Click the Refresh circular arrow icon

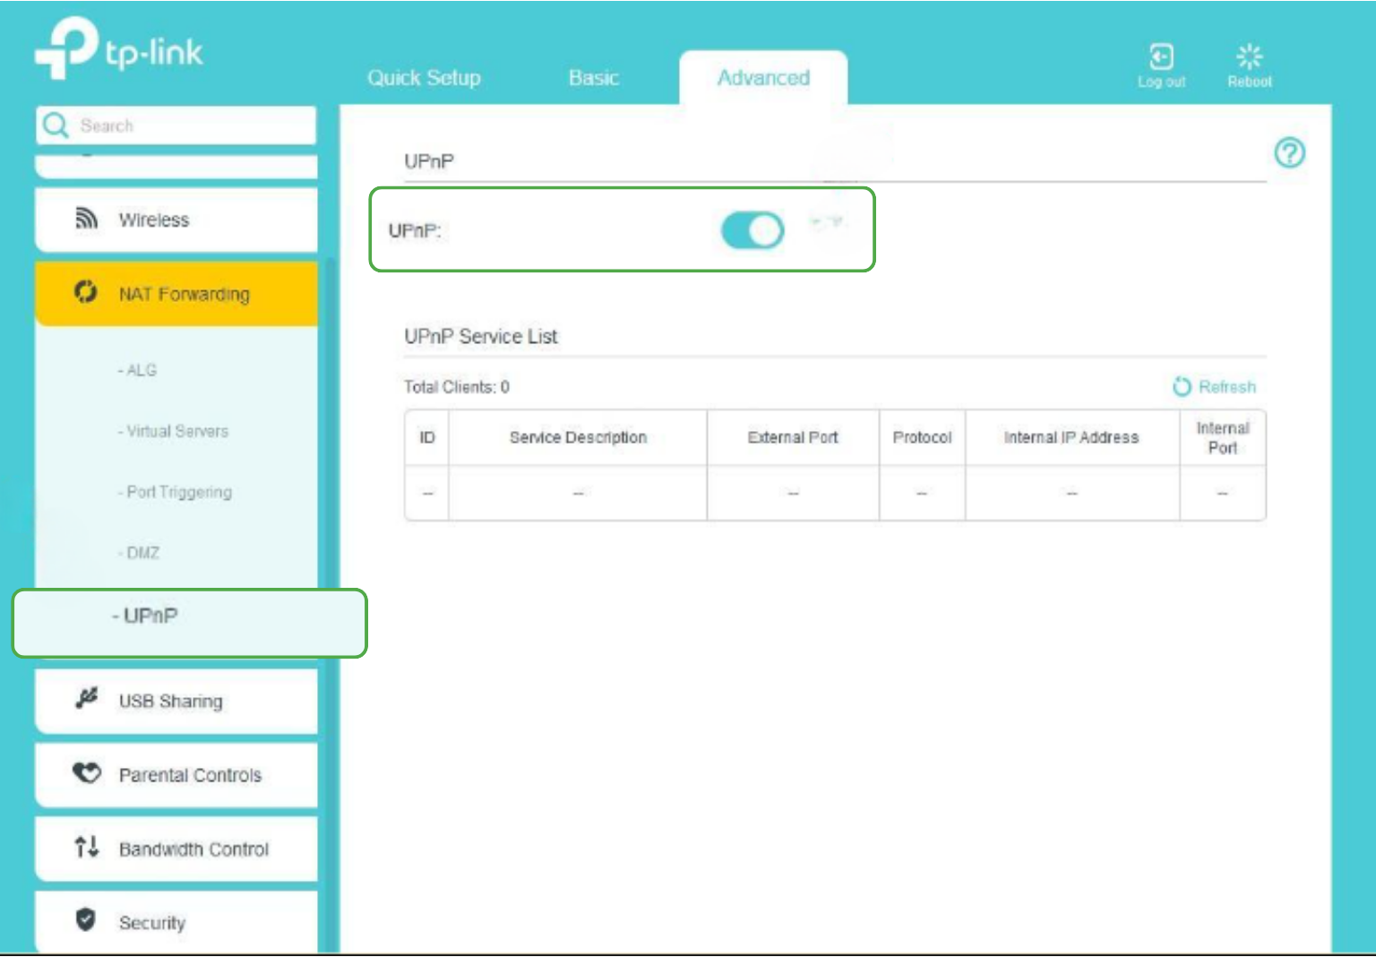[1182, 386]
